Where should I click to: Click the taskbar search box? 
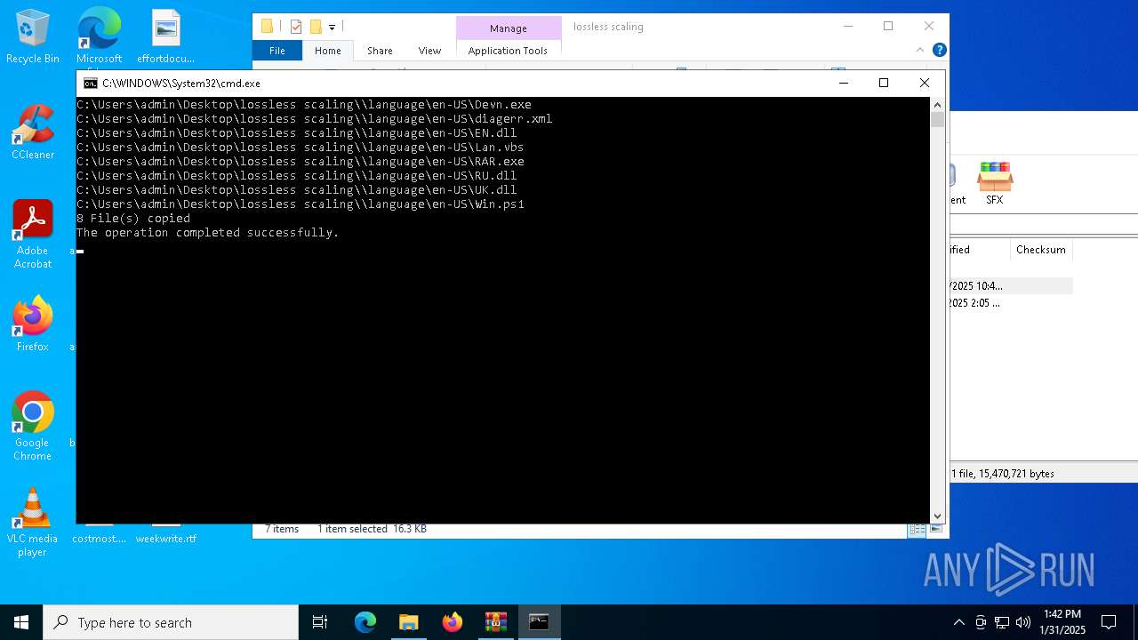[171, 622]
